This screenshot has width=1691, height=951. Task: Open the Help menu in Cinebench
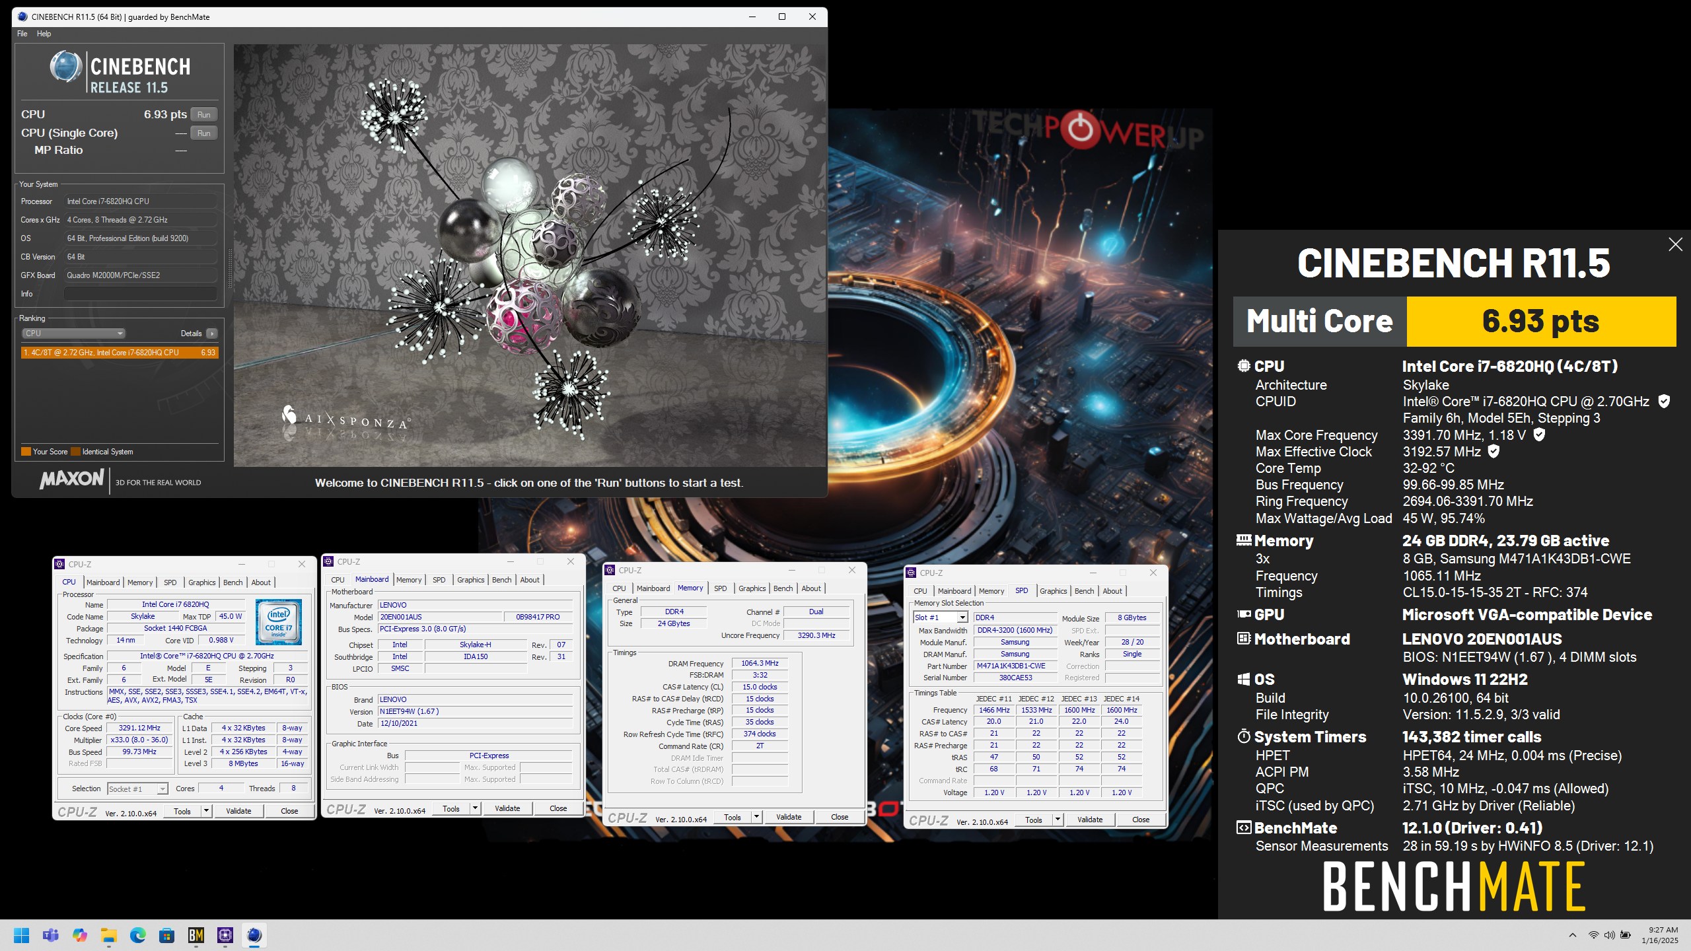point(44,34)
